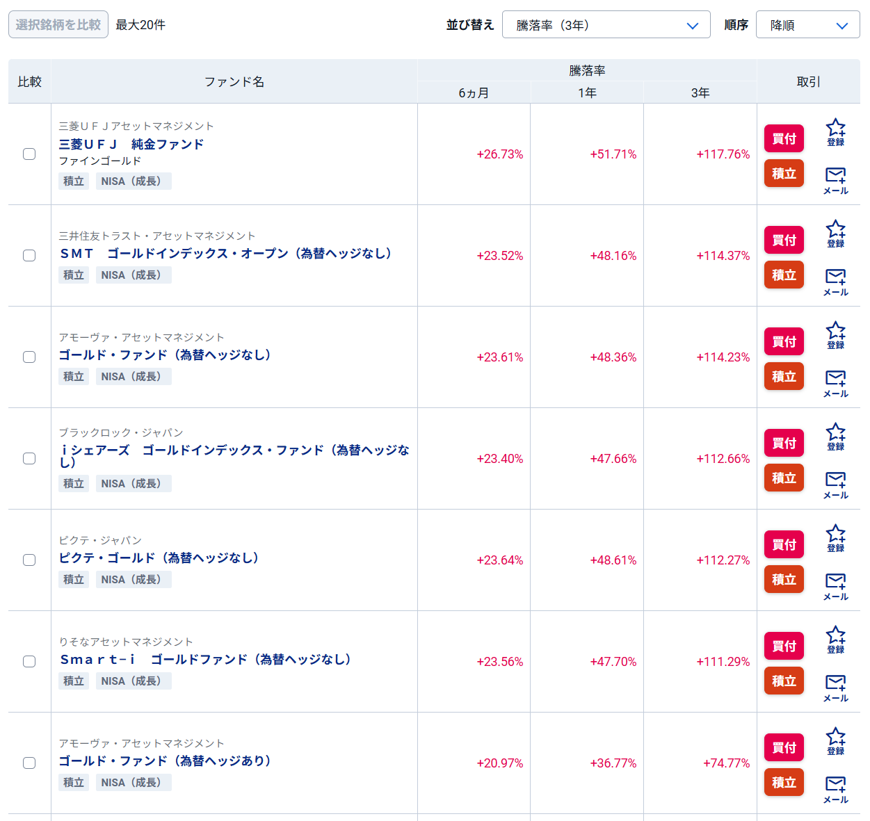Image resolution: width=870 pixels, height=821 pixels.
Task: Click +74.77% three-year return value
Action: pos(727,763)
